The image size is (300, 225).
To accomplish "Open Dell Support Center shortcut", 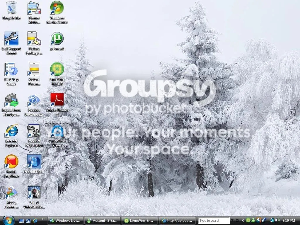I will coord(11,43).
